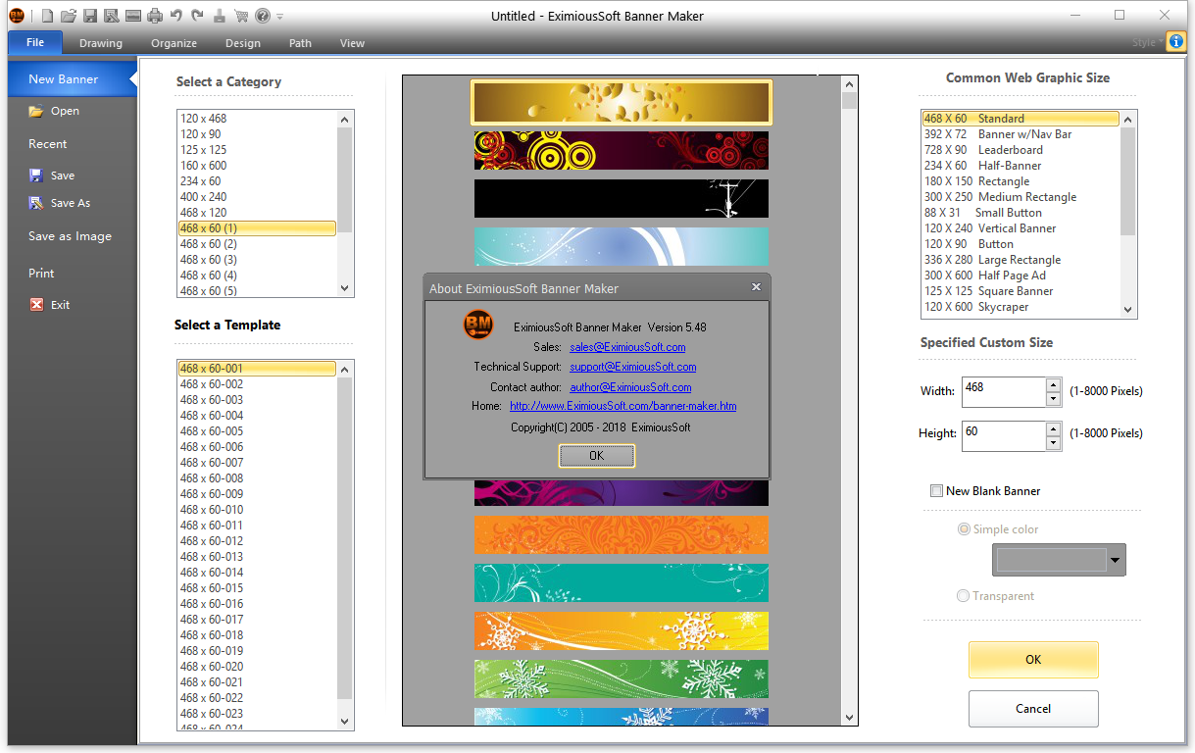The width and height of the screenshot is (1195, 753).
Task: Click into the Height input field
Action: [1004, 435]
